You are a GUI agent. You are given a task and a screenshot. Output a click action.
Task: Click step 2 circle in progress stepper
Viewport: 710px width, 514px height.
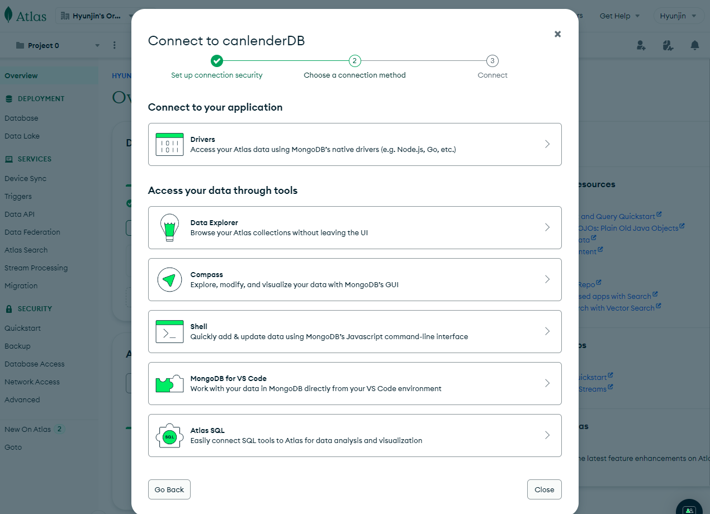[354, 61]
